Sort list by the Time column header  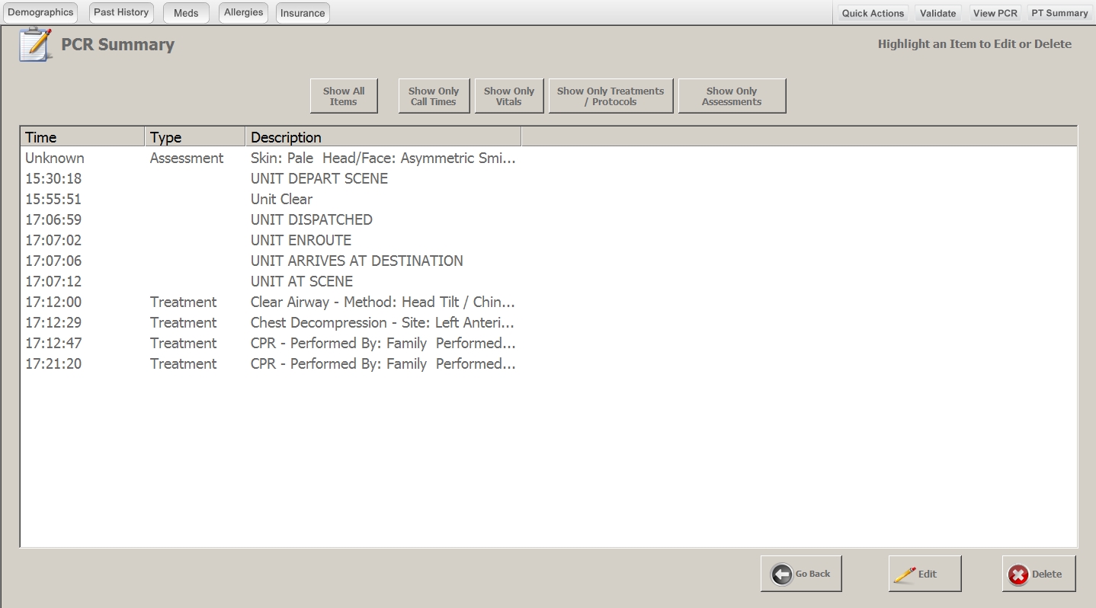point(82,137)
